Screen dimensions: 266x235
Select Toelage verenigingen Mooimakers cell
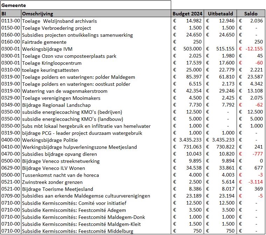(x=96, y=98)
